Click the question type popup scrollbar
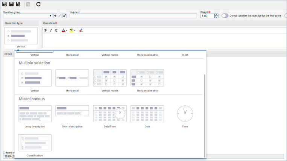 (205, 116)
